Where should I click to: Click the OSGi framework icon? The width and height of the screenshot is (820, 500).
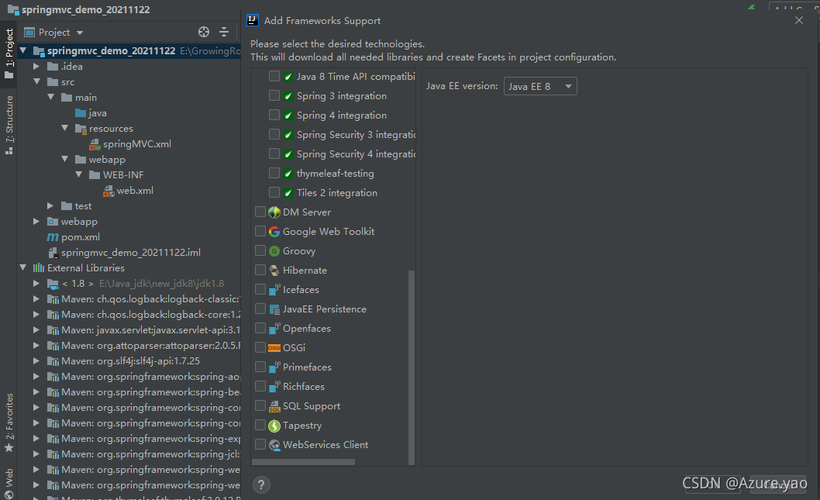pyautogui.click(x=274, y=348)
